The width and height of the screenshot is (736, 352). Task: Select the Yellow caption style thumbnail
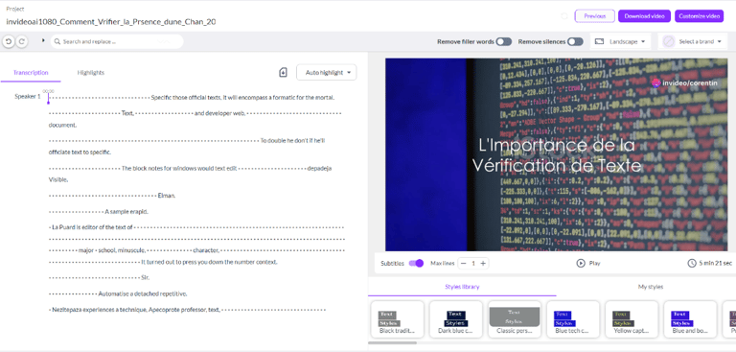click(632, 319)
